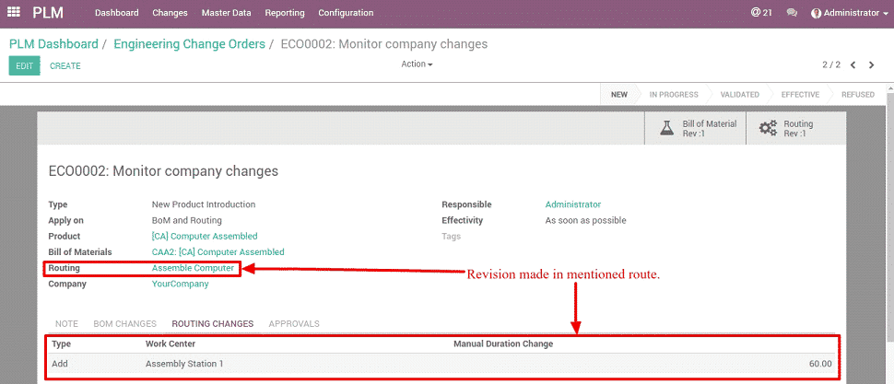
Task: Open the Configuration menu
Action: point(346,13)
